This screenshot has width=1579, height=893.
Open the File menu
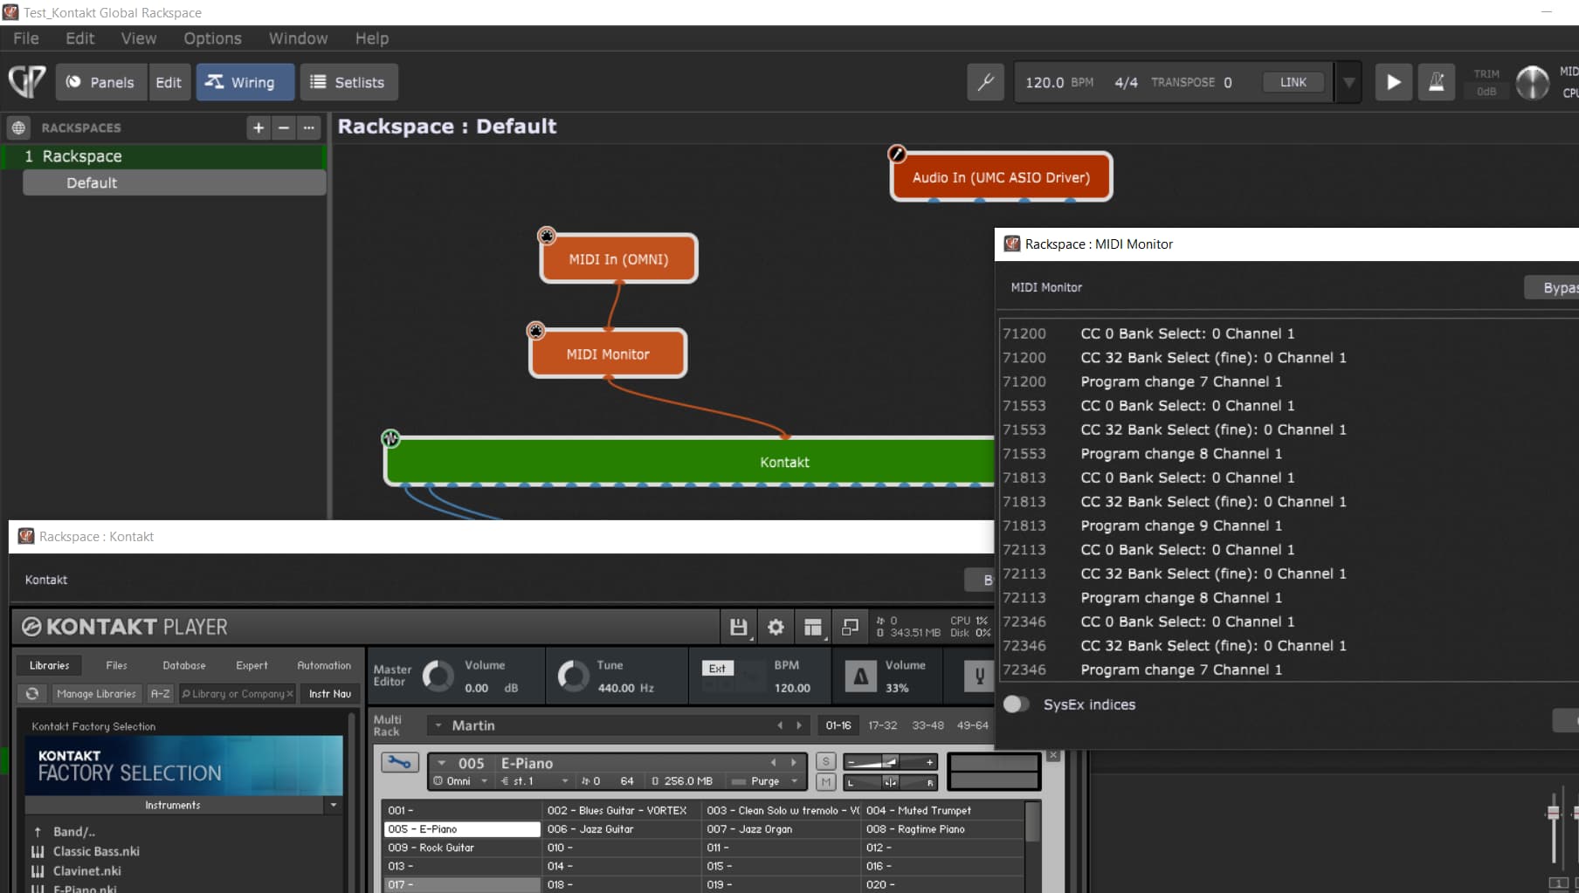tap(25, 38)
